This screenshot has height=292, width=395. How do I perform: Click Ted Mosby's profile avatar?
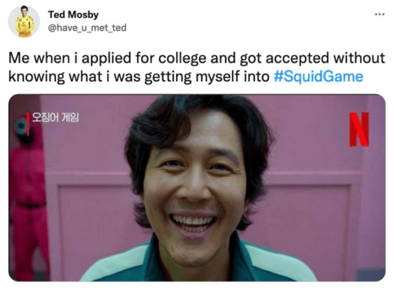click(24, 21)
